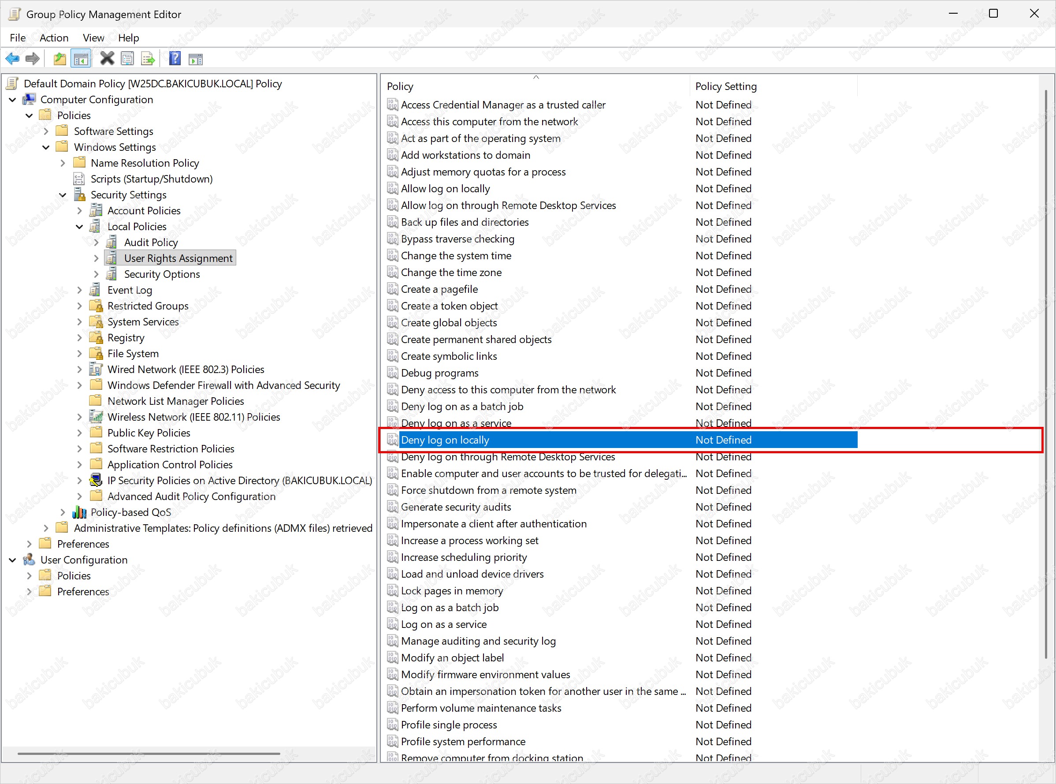Click the Security Settings tree icon
The image size is (1056, 784).
point(79,194)
